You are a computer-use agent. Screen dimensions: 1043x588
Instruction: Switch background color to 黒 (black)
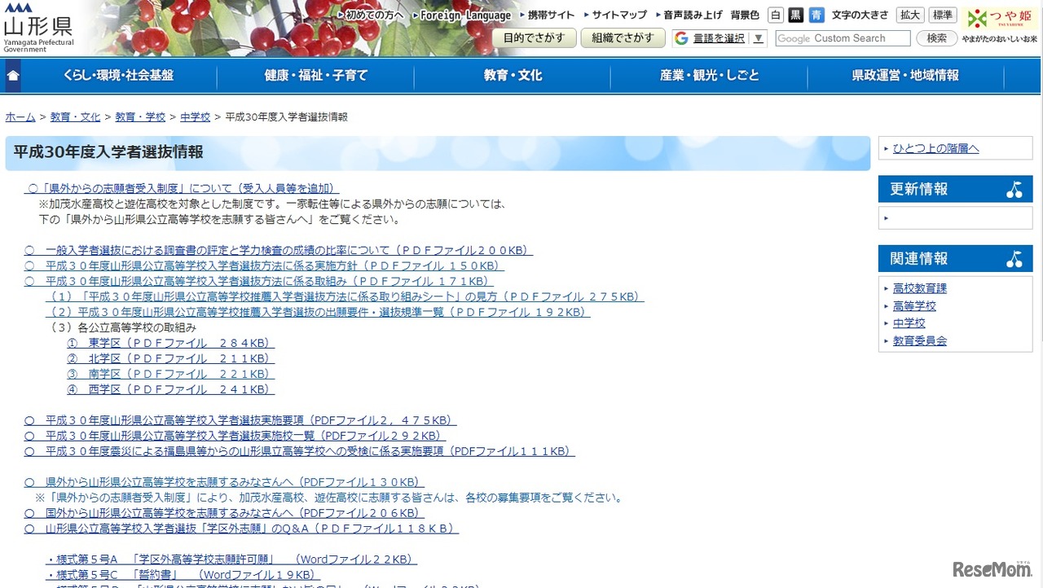pos(794,14)
